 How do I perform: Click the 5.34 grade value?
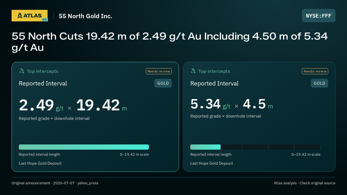(x=206, y=104)
